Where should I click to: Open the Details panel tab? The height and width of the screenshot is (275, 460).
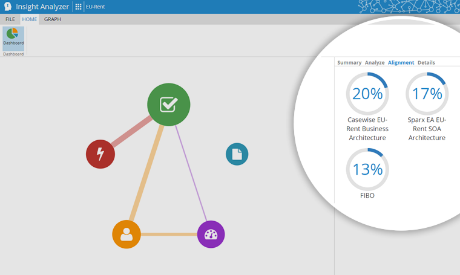(426, 63)
